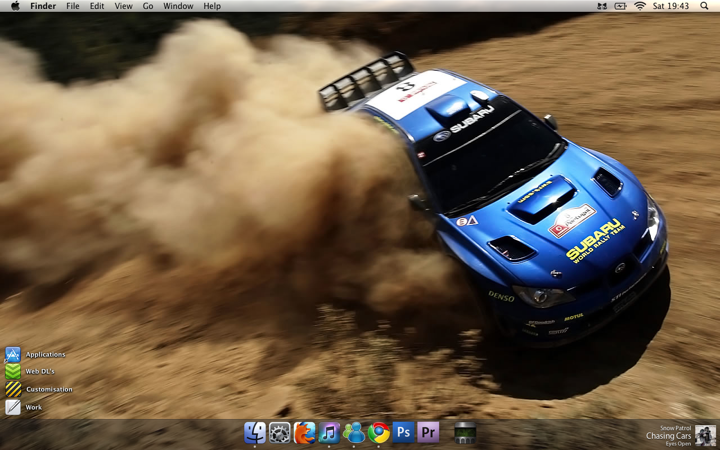The image size is (720, 450).
Task: Open Finder from the dock
Action: (255, 433)
